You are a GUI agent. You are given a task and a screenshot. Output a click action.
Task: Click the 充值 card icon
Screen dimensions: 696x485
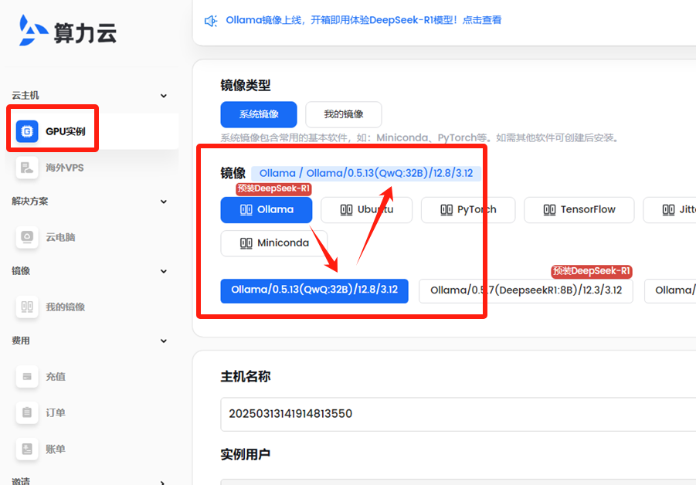pyautogui.click(x=27, y=376)
